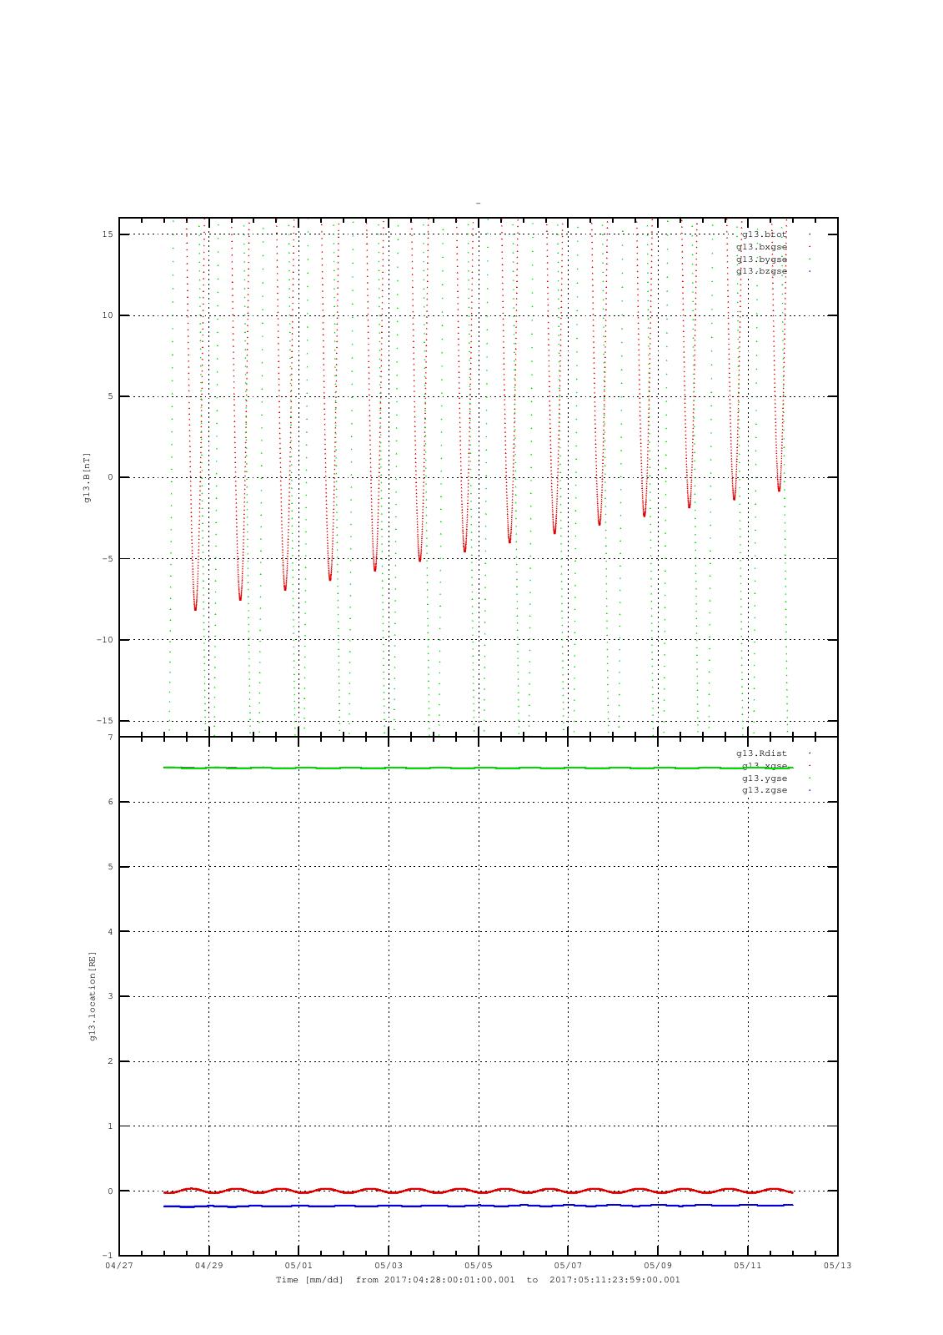Click the green Rdist line near 6.5 RE
This screenshot has height=1335, width=943.
[479, 768]
